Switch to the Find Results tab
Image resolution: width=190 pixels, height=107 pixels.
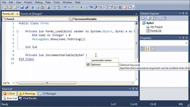[28, 98]
